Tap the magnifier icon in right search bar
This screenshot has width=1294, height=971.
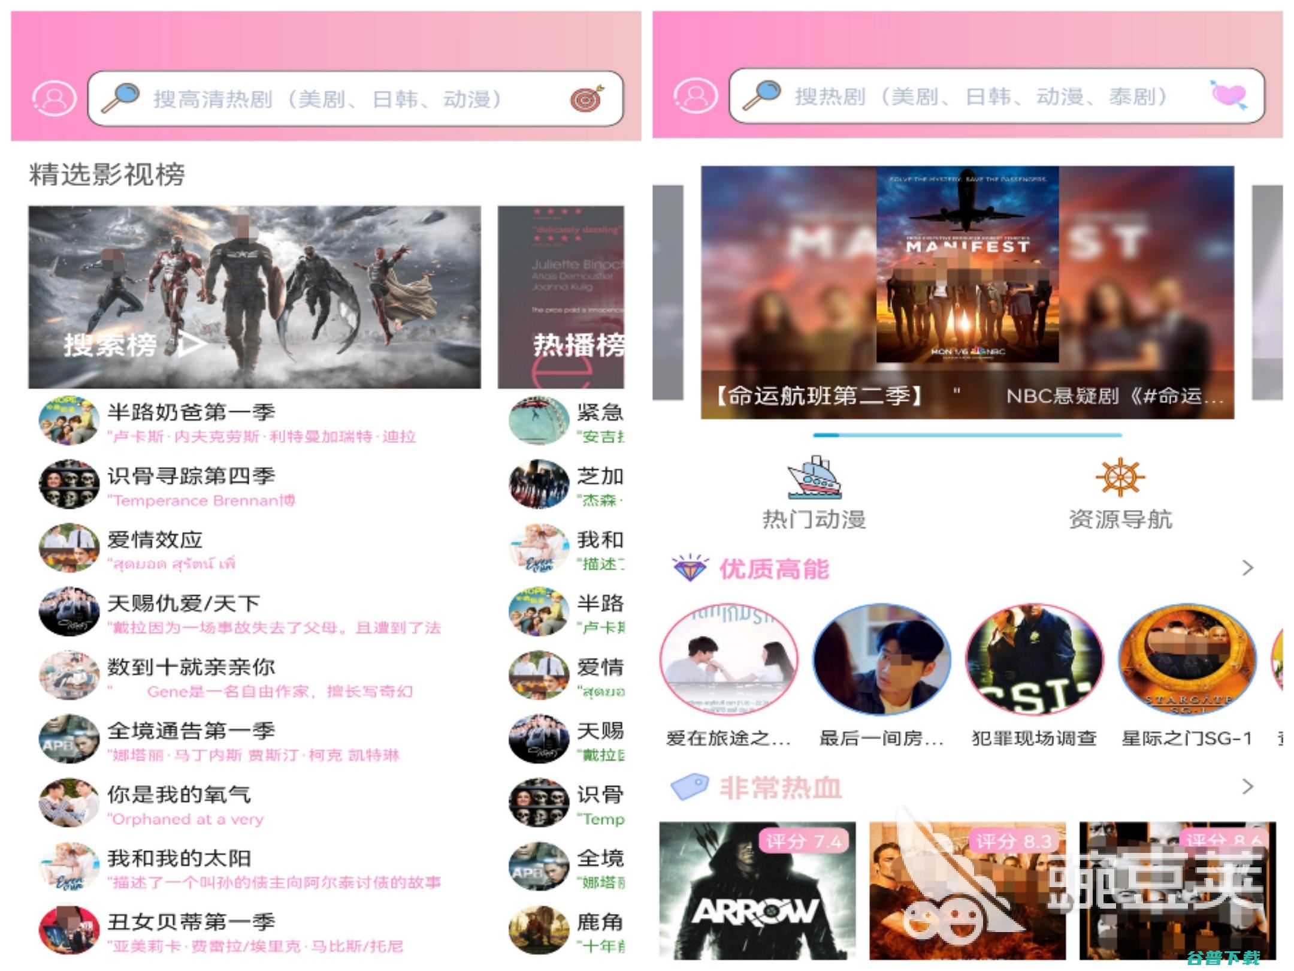[761, 95]
